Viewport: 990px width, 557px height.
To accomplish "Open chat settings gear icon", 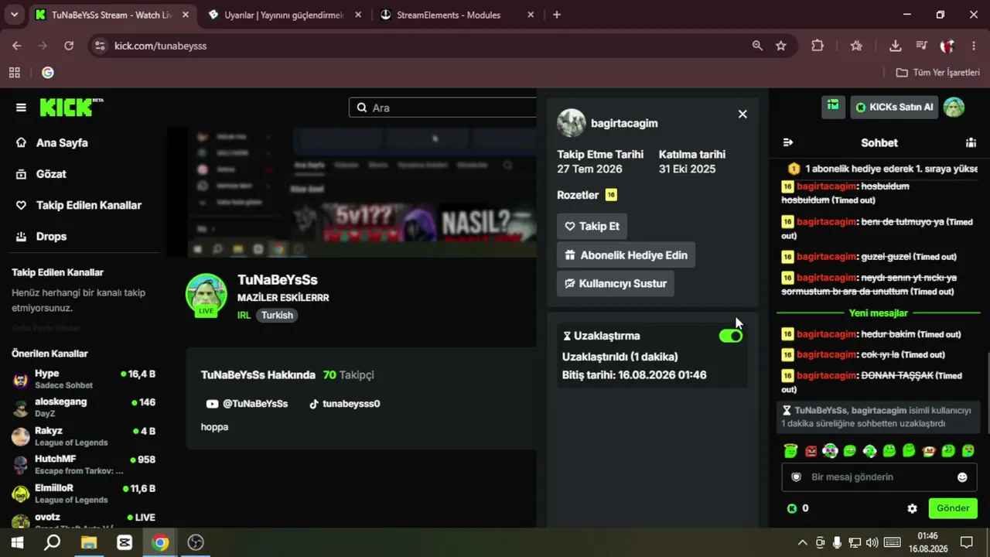I will tap(912, 508).
